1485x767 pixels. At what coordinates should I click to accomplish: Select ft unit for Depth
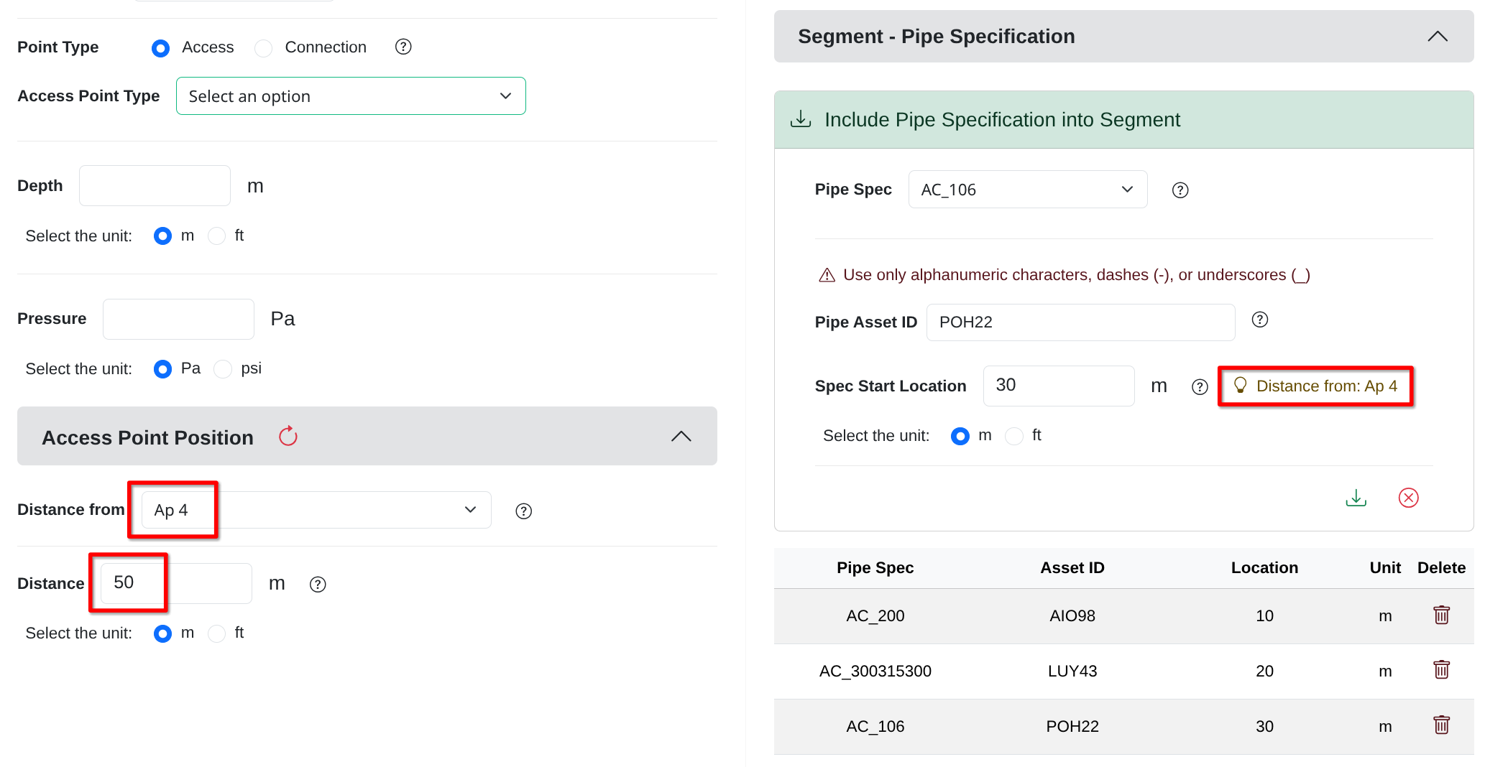(217, 236)
